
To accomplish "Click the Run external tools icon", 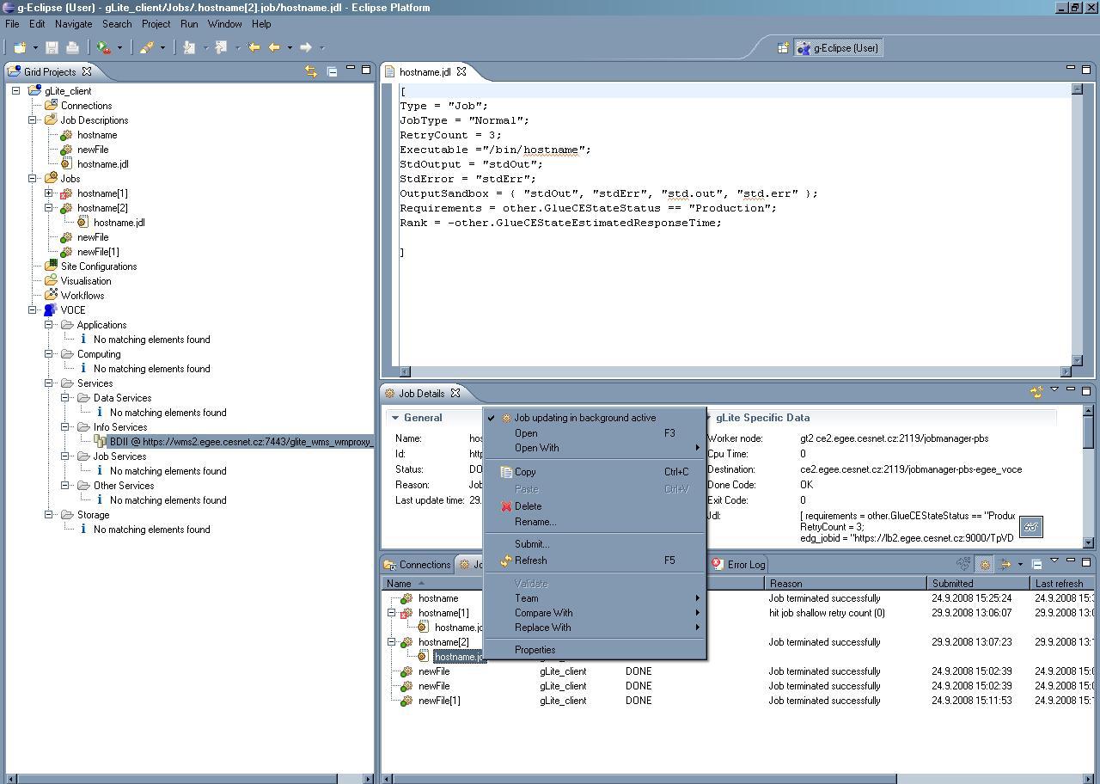I will pos(104,48).
